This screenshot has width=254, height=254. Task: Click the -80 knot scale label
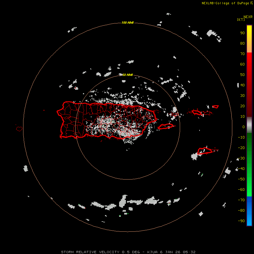241,211
